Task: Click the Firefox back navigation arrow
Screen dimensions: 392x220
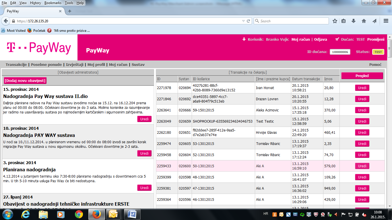Action: 6,21
